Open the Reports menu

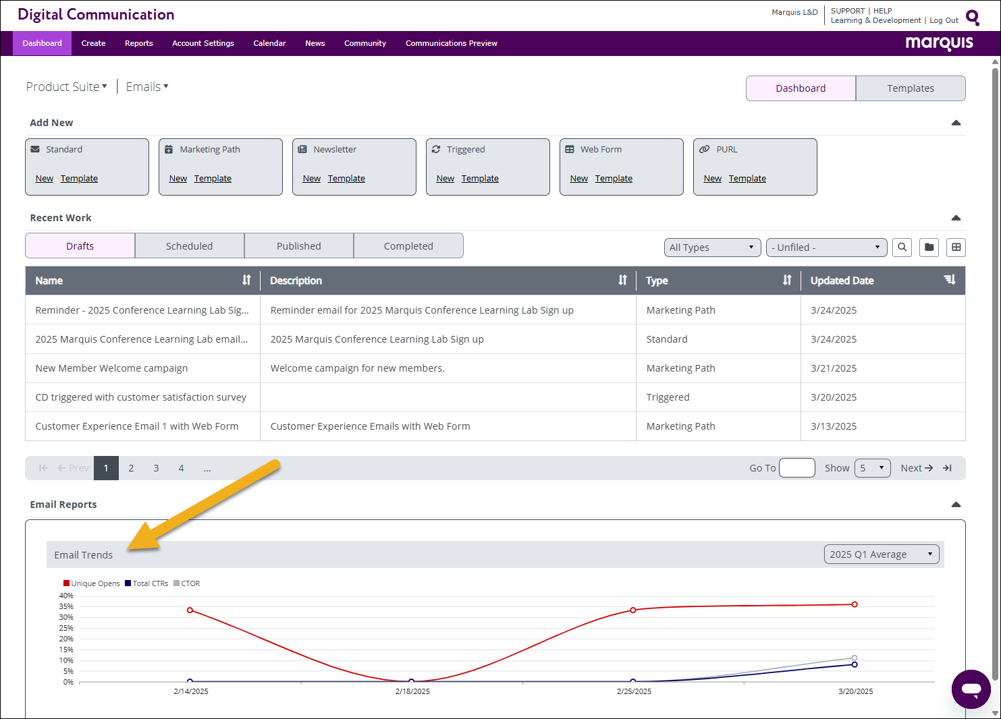(138, 42)
